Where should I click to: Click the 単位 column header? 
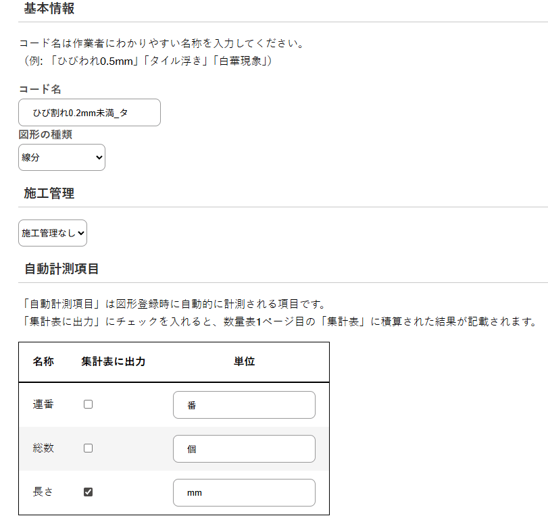(244, 362)
